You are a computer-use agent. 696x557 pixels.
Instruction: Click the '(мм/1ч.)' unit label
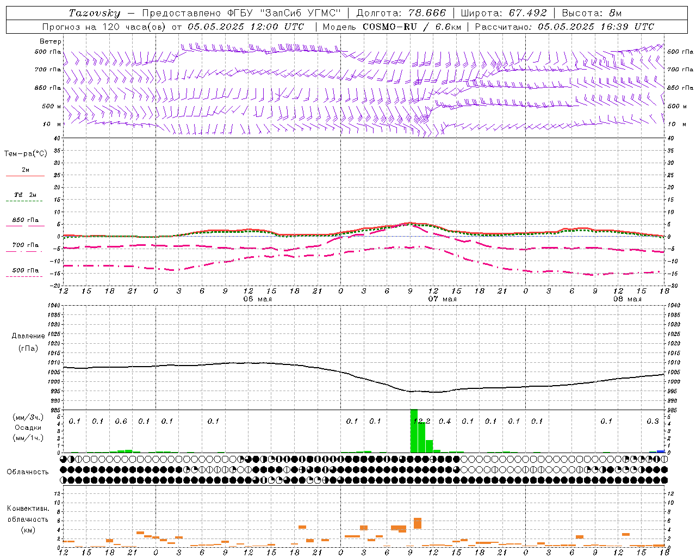click(x=28, y=437)
